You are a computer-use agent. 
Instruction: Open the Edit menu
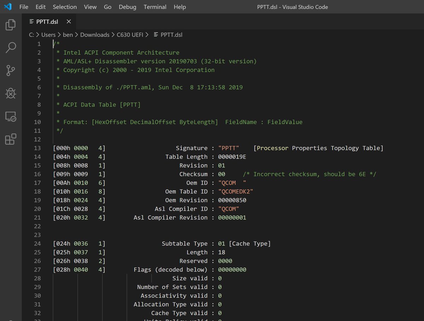pos(41,7)
